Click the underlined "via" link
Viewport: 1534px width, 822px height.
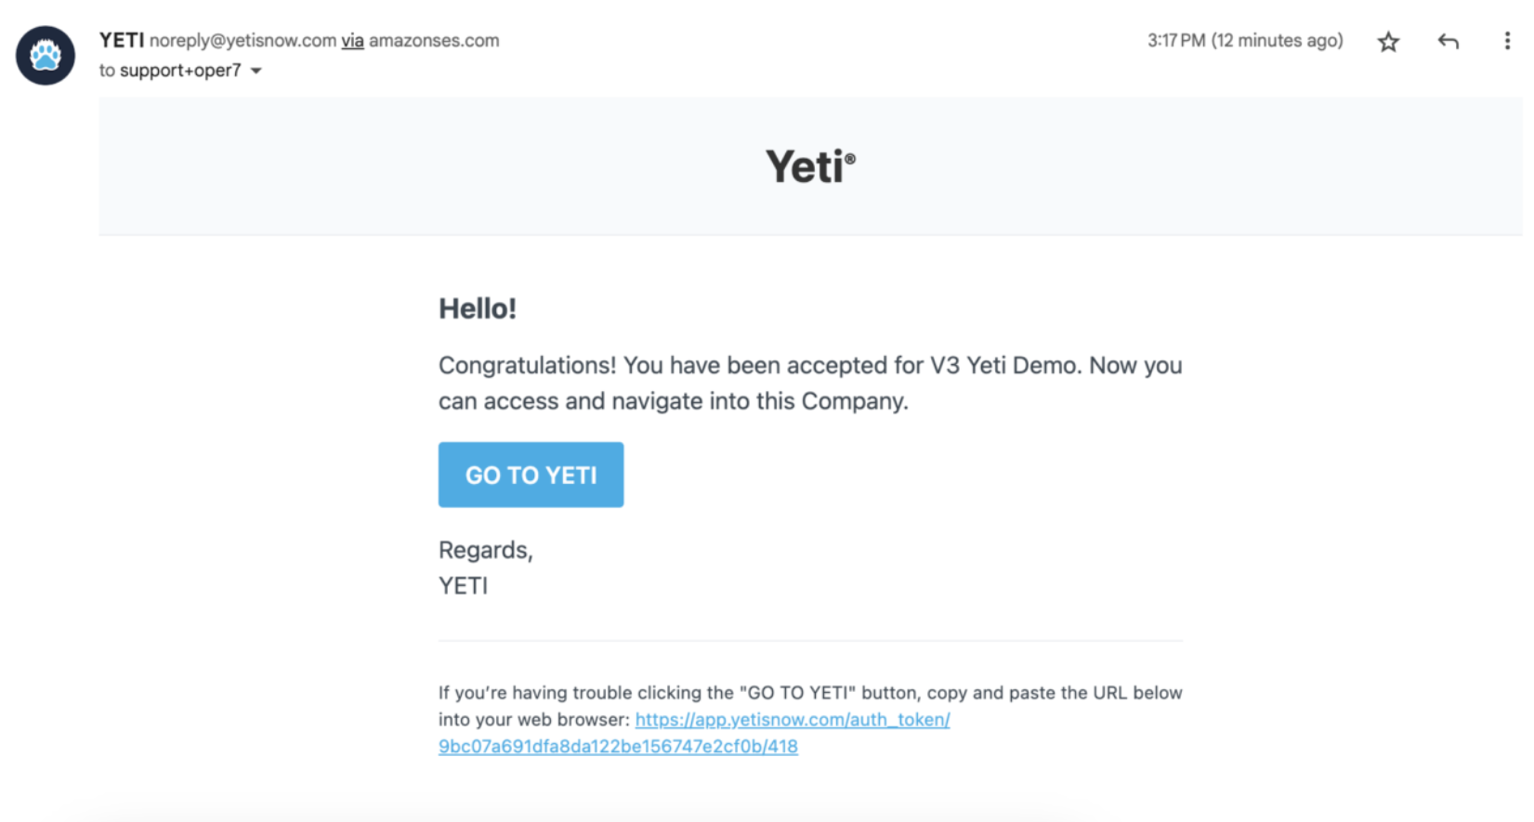pos(352,41)
